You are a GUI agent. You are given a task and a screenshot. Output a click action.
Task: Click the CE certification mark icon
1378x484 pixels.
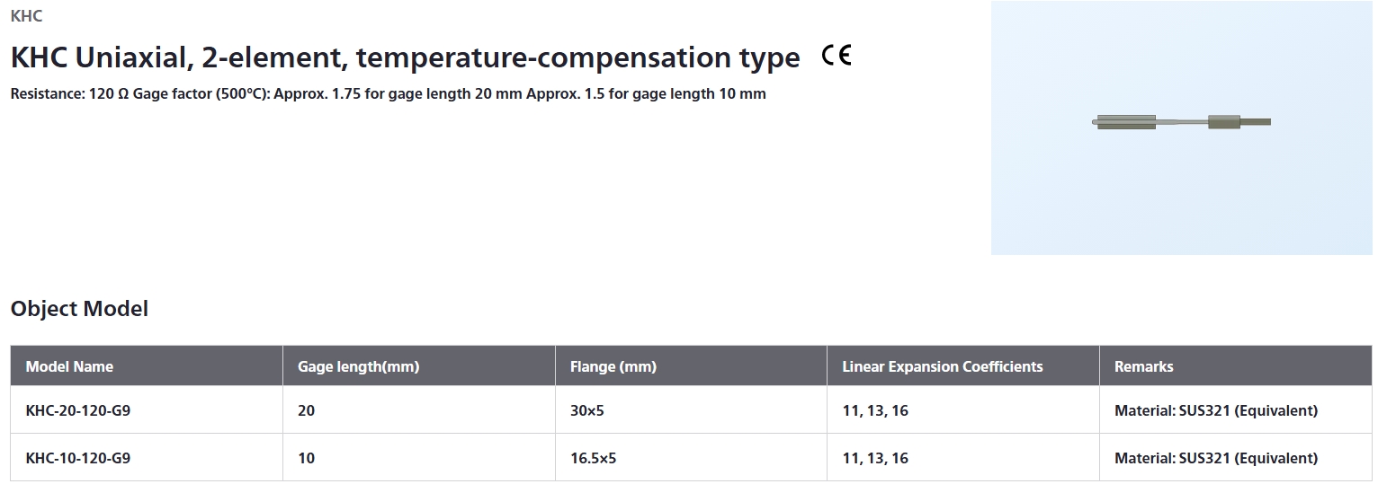837,57
